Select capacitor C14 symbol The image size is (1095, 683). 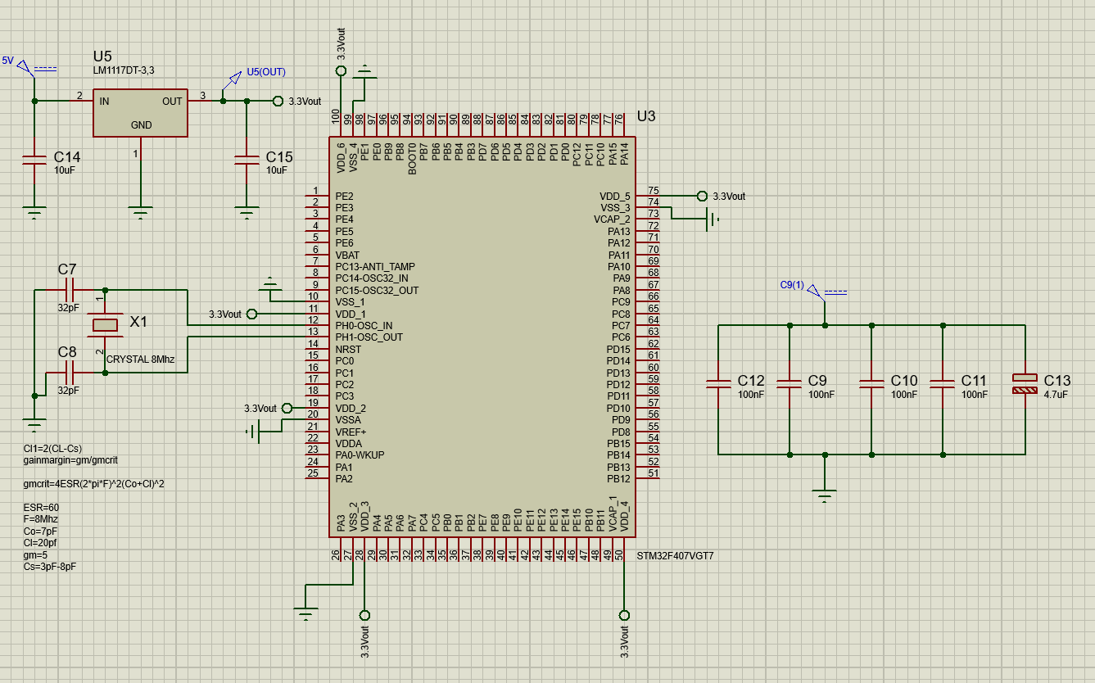[x=34, y=159]
